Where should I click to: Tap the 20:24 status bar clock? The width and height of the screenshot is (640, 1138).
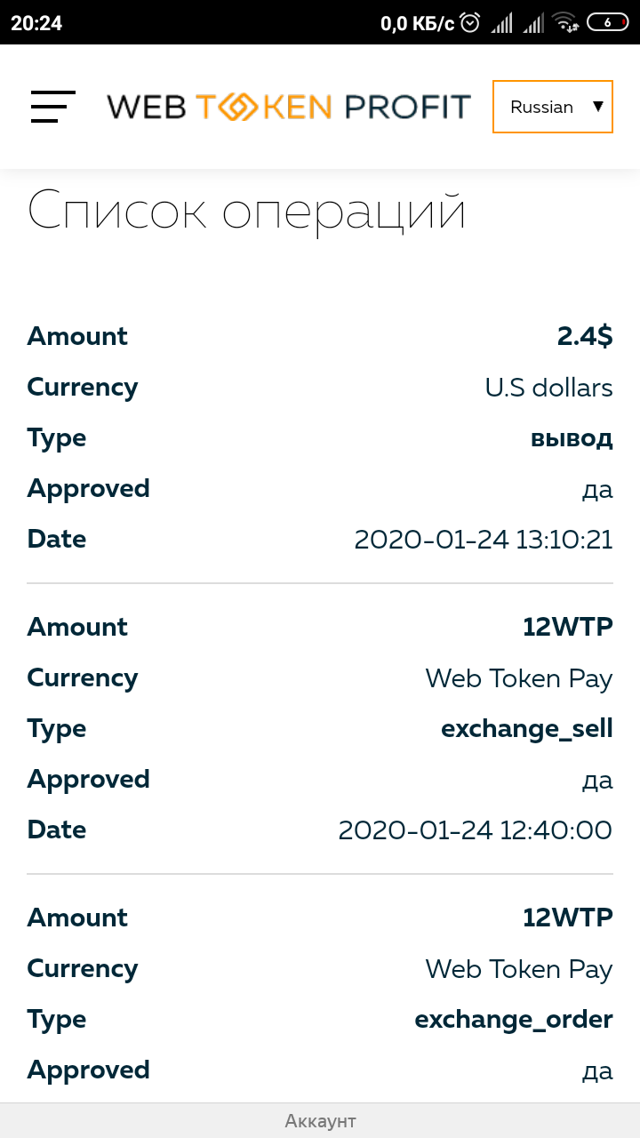(36, 23)
